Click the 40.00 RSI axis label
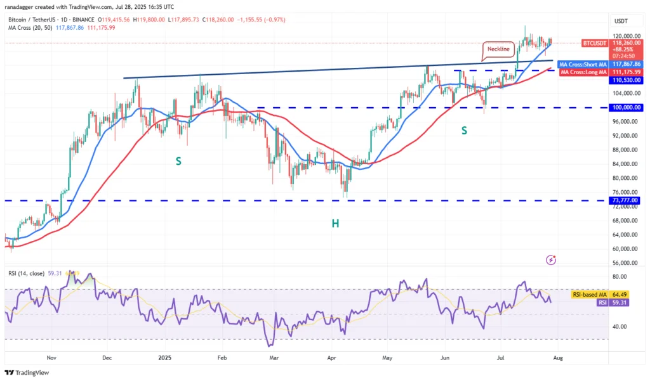650x381 pixels. click(x=620, y=326)
